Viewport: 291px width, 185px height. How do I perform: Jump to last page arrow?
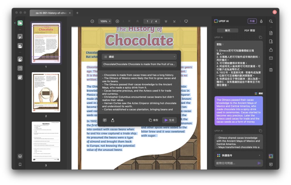174,21
